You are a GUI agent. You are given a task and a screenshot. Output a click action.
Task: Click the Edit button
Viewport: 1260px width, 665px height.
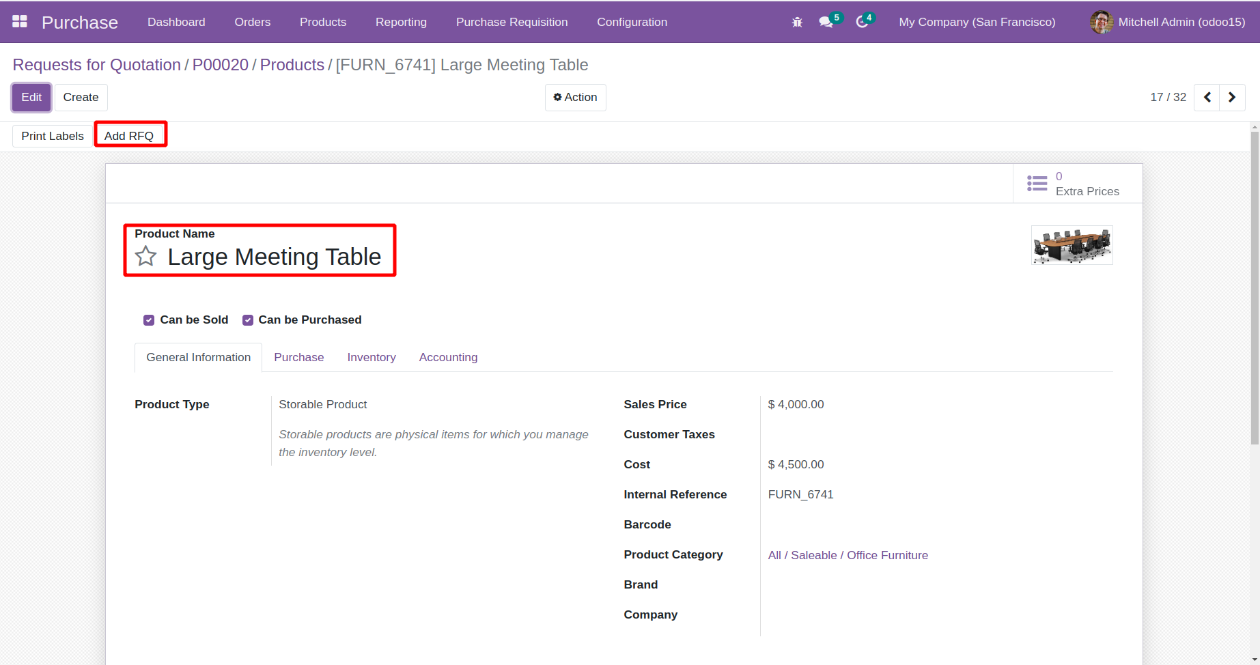pos(31,97)
